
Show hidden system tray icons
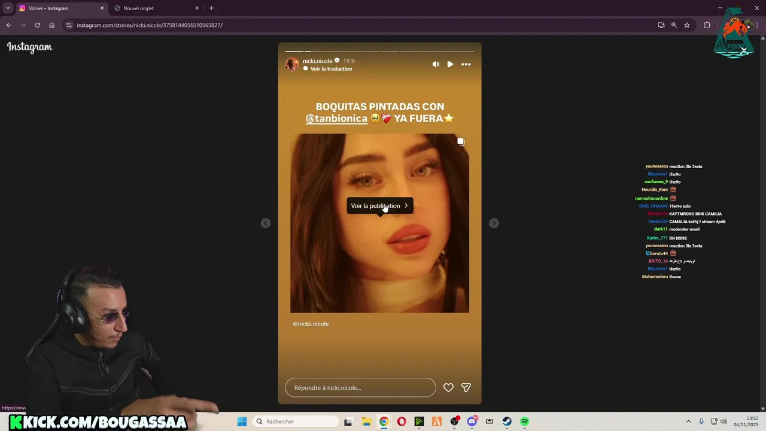coord(688,421)
